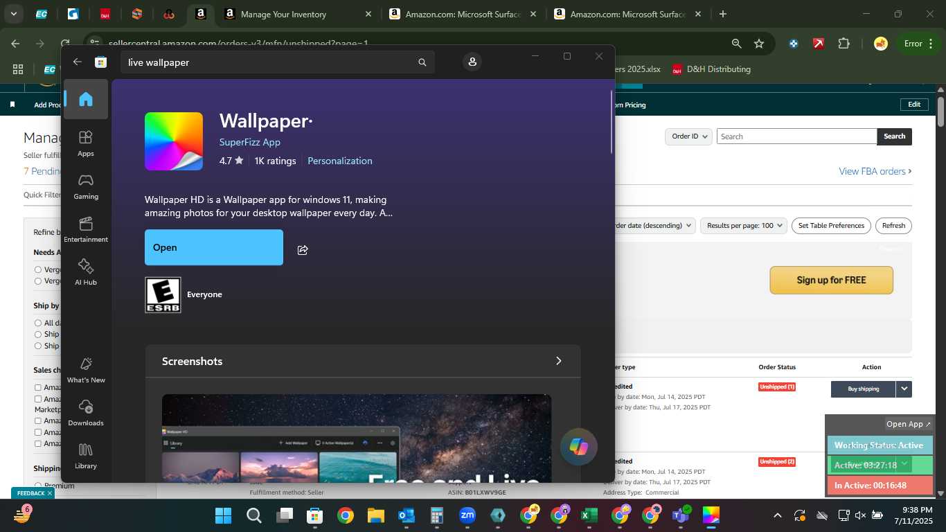Open AI Hub in Store sidebar
The image size is (946, 532).
point(86,272)
